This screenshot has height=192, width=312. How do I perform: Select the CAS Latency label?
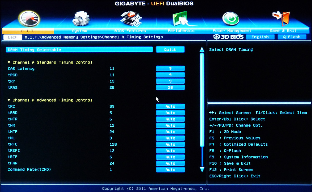tap(21, 69)
